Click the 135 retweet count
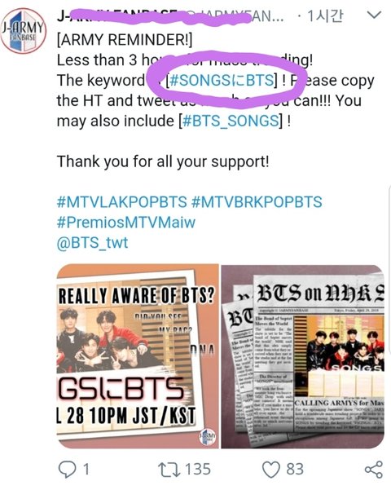 coord(198,470)
